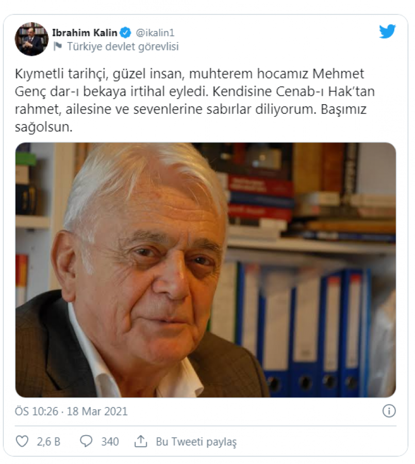Viewport: 415px width, 464px height.
Task: Click the Türkiye devlet görevlisi label
Action: (123, 46)
